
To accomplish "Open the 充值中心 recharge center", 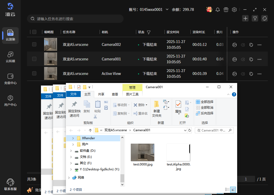I will click(x=10, y=79).
